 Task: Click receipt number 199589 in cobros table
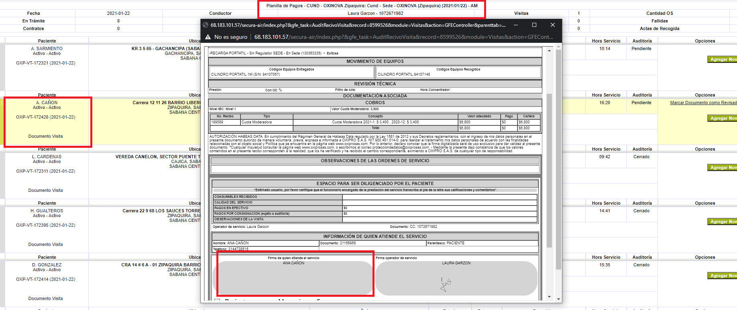tap(217, 122)
